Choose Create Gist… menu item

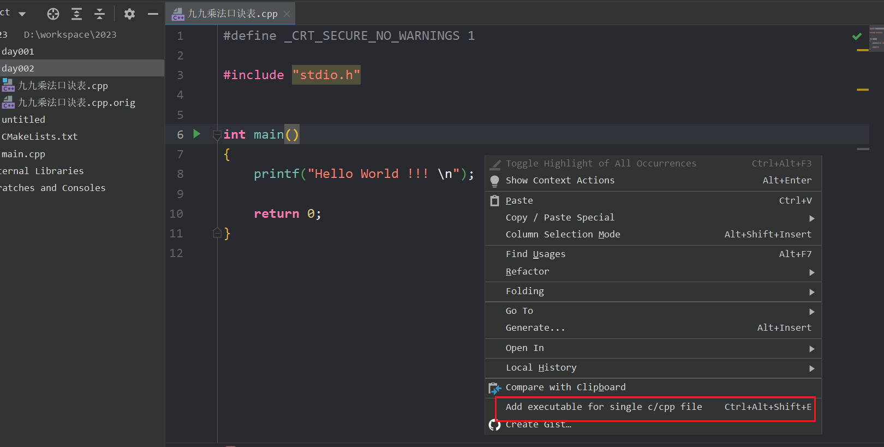point(653,424)
